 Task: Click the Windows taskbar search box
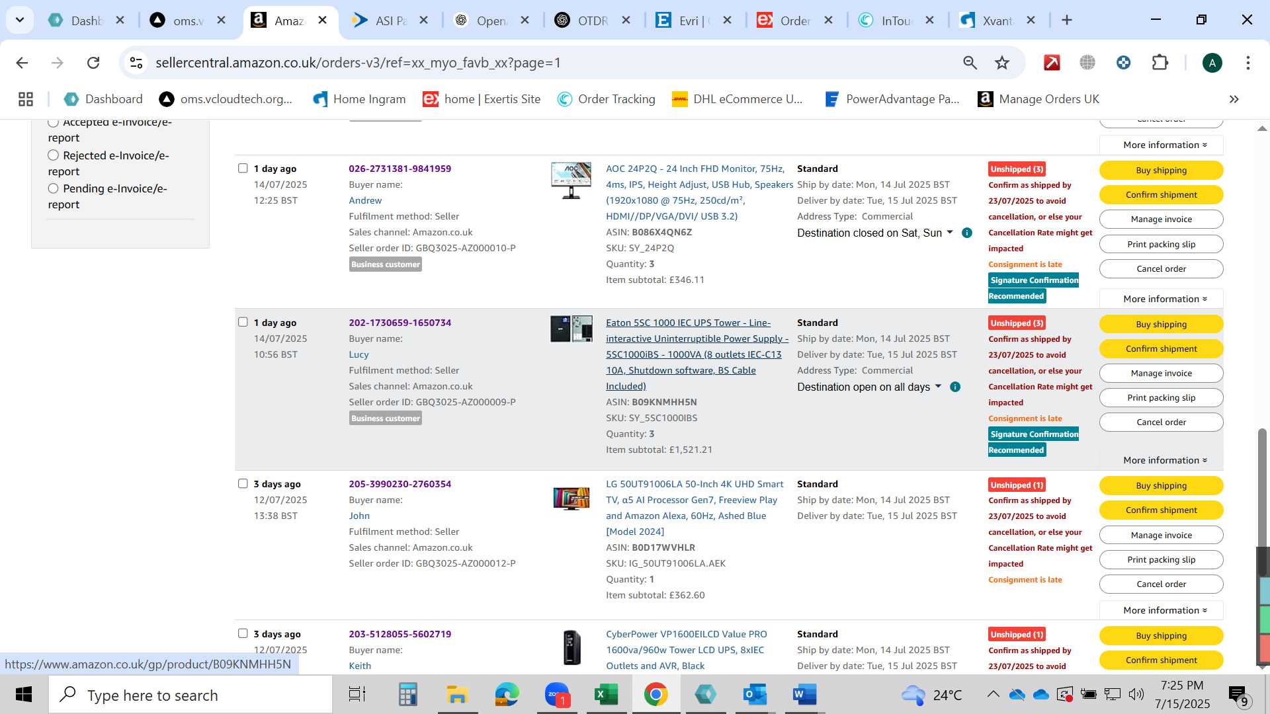coord(190,695)
